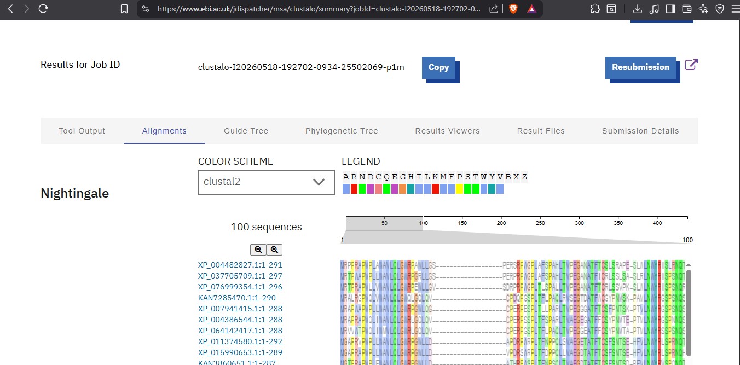
Task: Click the Resubmission button
Action: click(x=640, y=67)
